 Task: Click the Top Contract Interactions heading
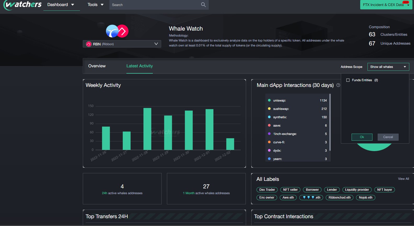tap(284, 216)
